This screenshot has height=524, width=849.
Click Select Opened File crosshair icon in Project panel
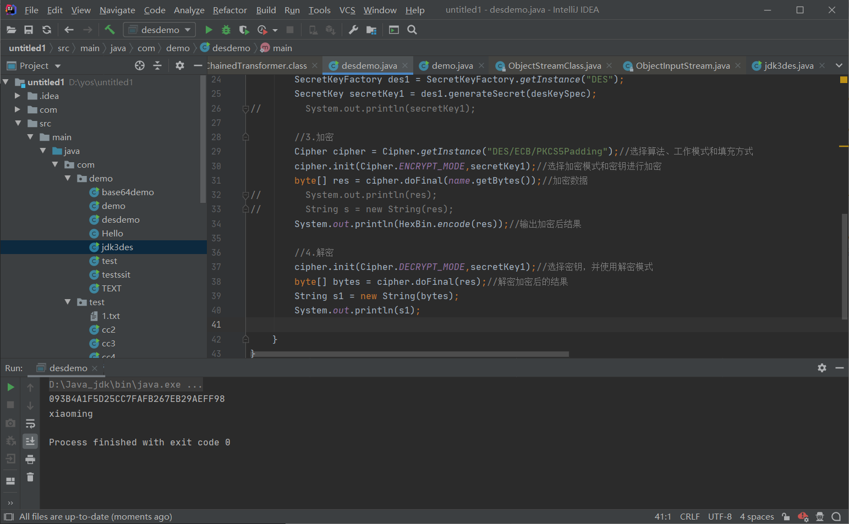click(140, 65)
